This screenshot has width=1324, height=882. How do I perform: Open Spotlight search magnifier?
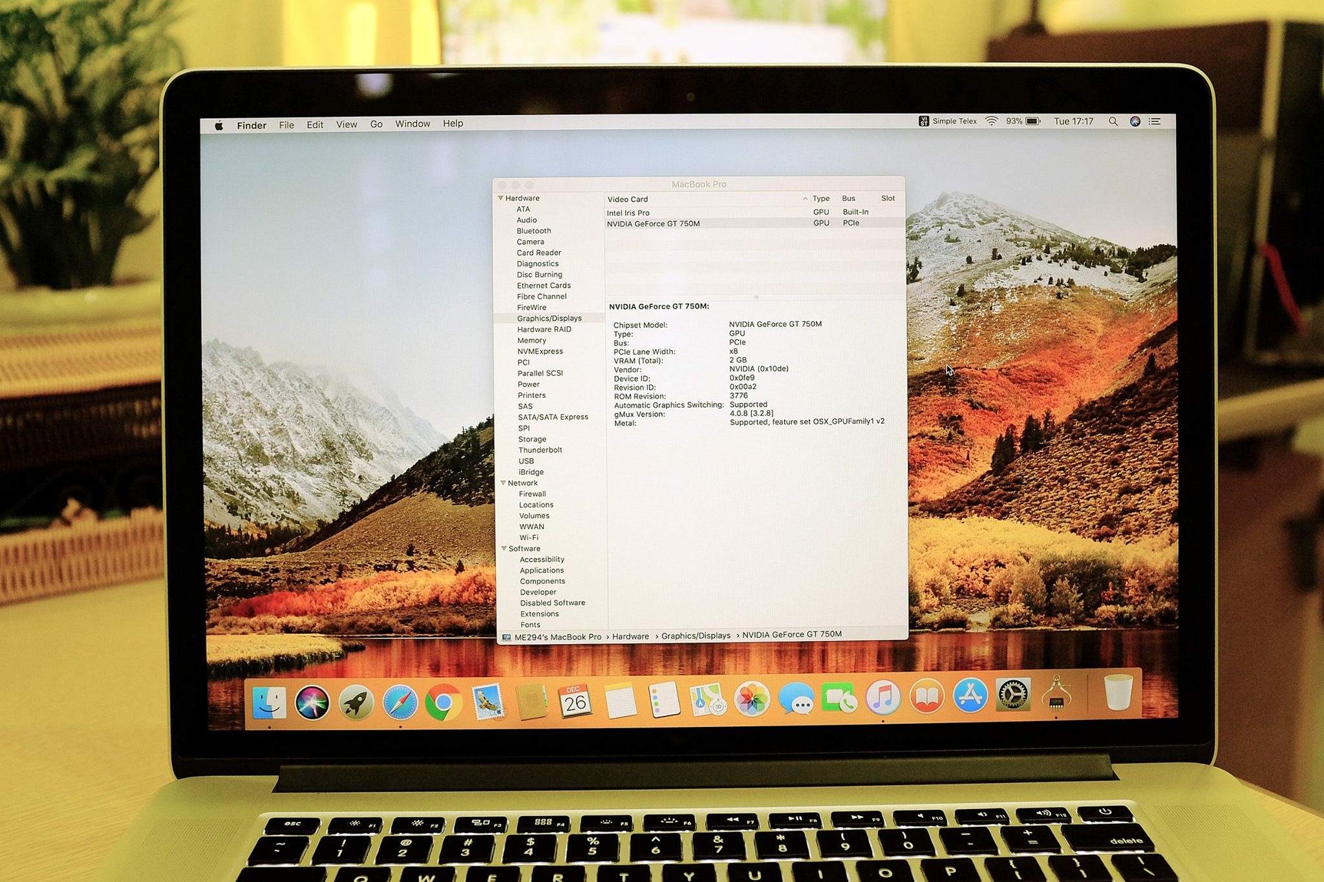click(1113, 121)
